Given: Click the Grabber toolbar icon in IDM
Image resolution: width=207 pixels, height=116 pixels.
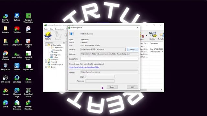Looking at the screenshot, I should [x=152, y=36].
